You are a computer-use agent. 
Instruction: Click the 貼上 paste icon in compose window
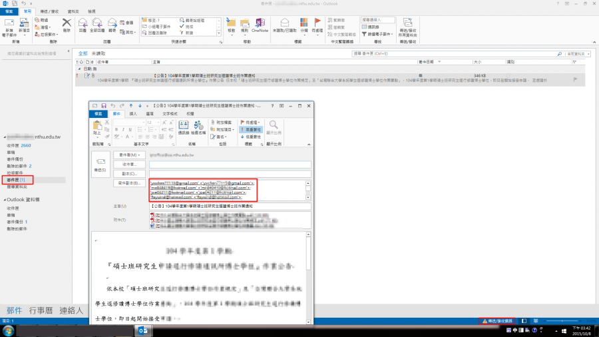[x=97, y=128]
